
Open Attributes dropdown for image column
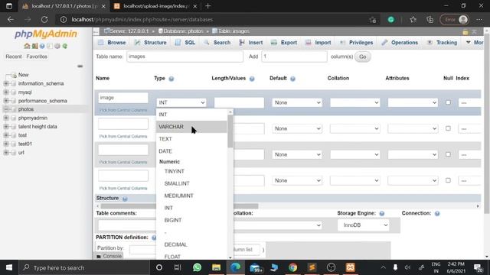click(x=413, y=102)
